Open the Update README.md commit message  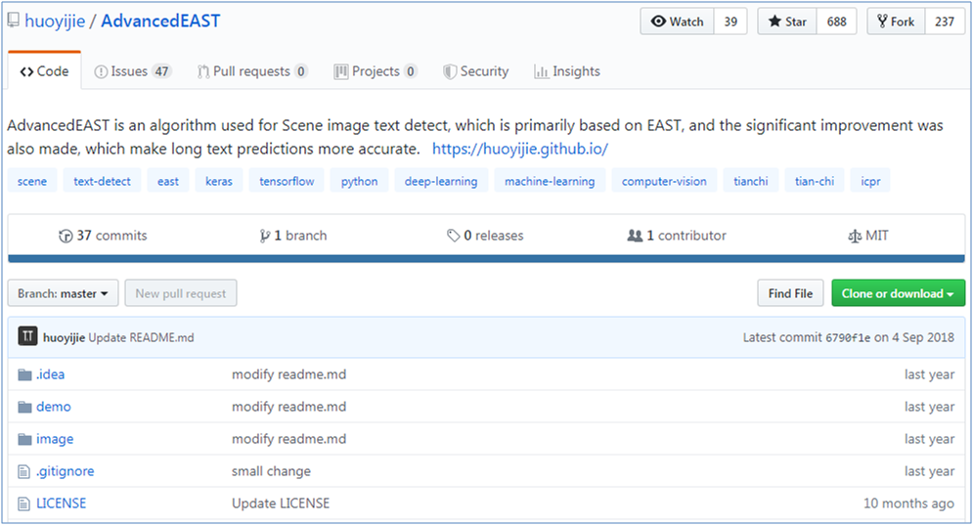[x=141, y=337]
